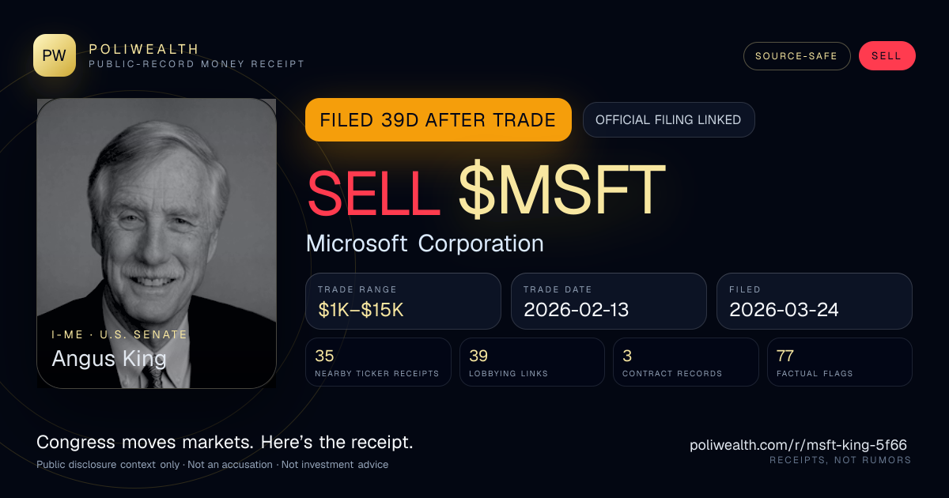Click the $MSFT ticker symbol

(x=562, y=190)
